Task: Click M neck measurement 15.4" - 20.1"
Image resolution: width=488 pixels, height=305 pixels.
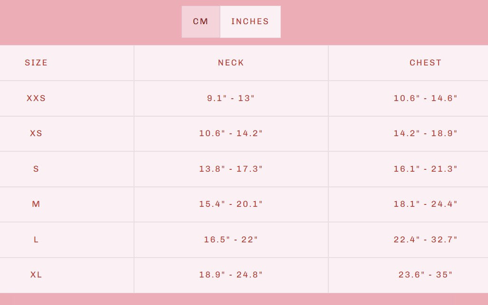Action: [x=231, y=204]
